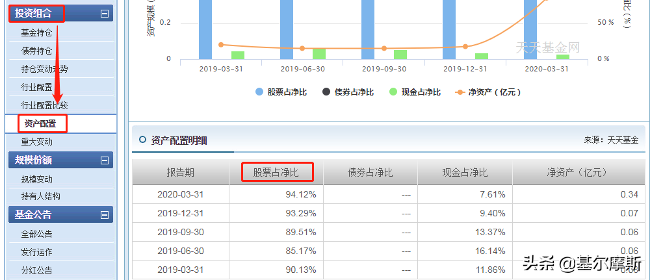This screenshot has height=280, width=650.
Task: Open 行业配置 page
Action: (x=36, y=87)
